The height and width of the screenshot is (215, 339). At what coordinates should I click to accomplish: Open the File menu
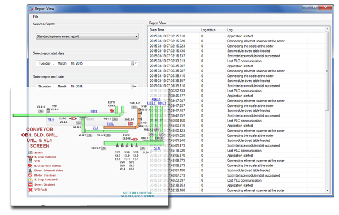pyautogui.click(x=36, y=16)
